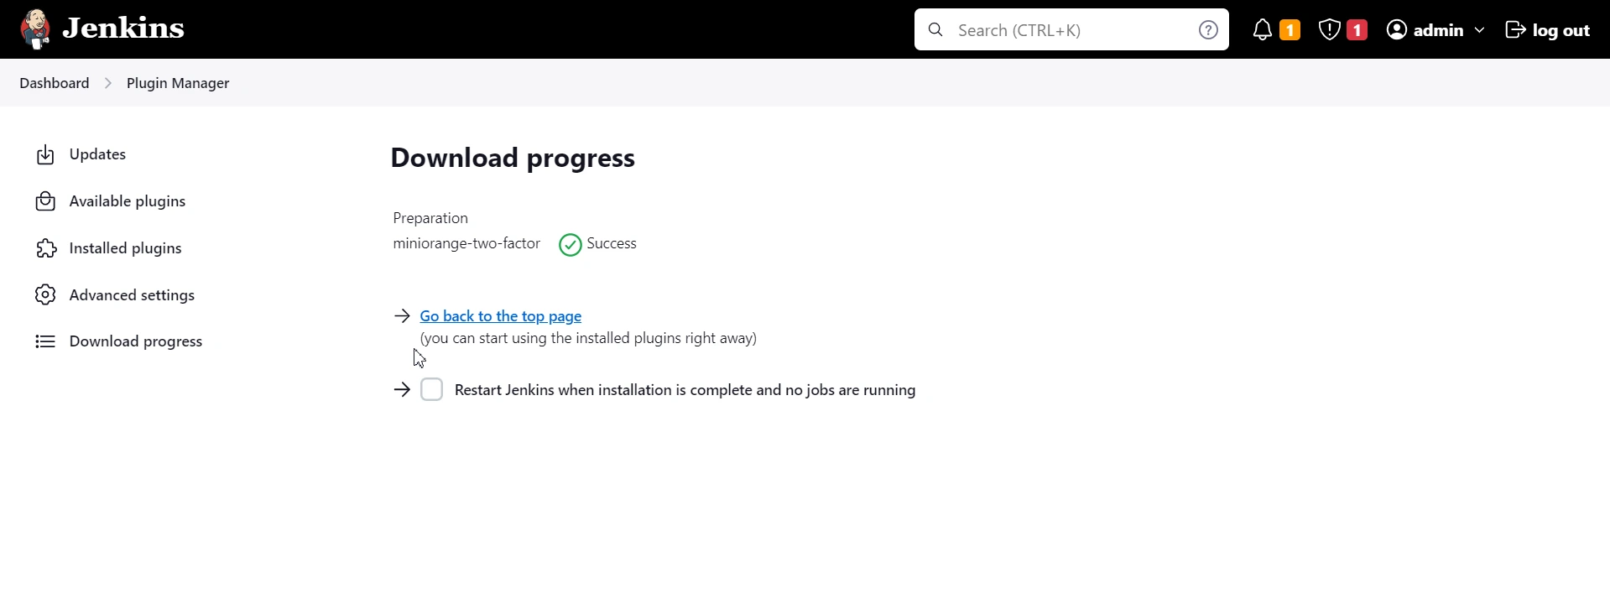This screenshot has width=1610, height=609.
Task: Click the Go back to the top page link
Action: [x=500, y=316]
